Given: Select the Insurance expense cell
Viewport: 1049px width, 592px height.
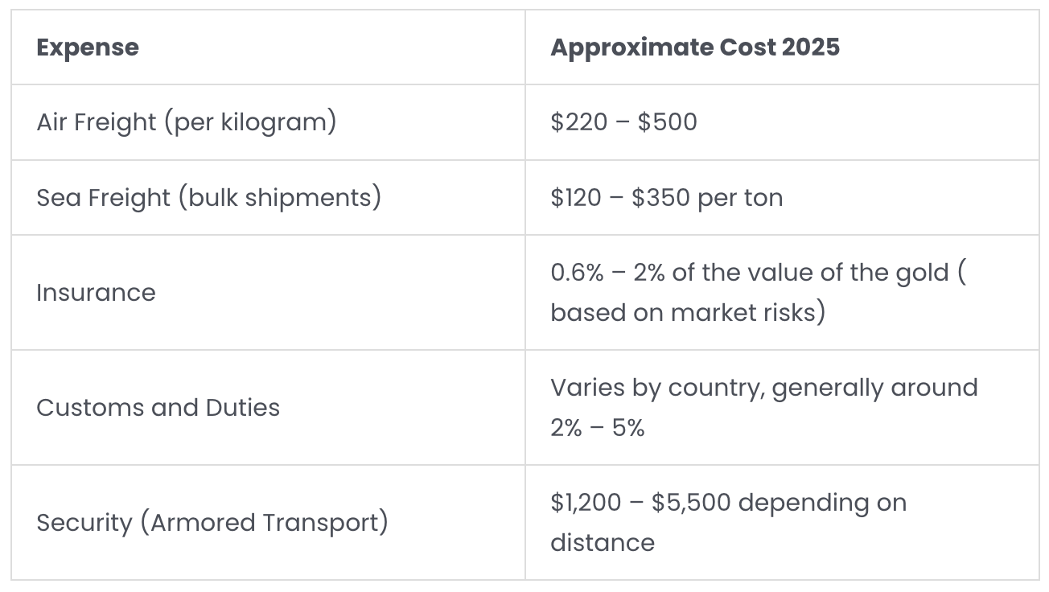Looking at the screenshot, I should tap(268, 293).
